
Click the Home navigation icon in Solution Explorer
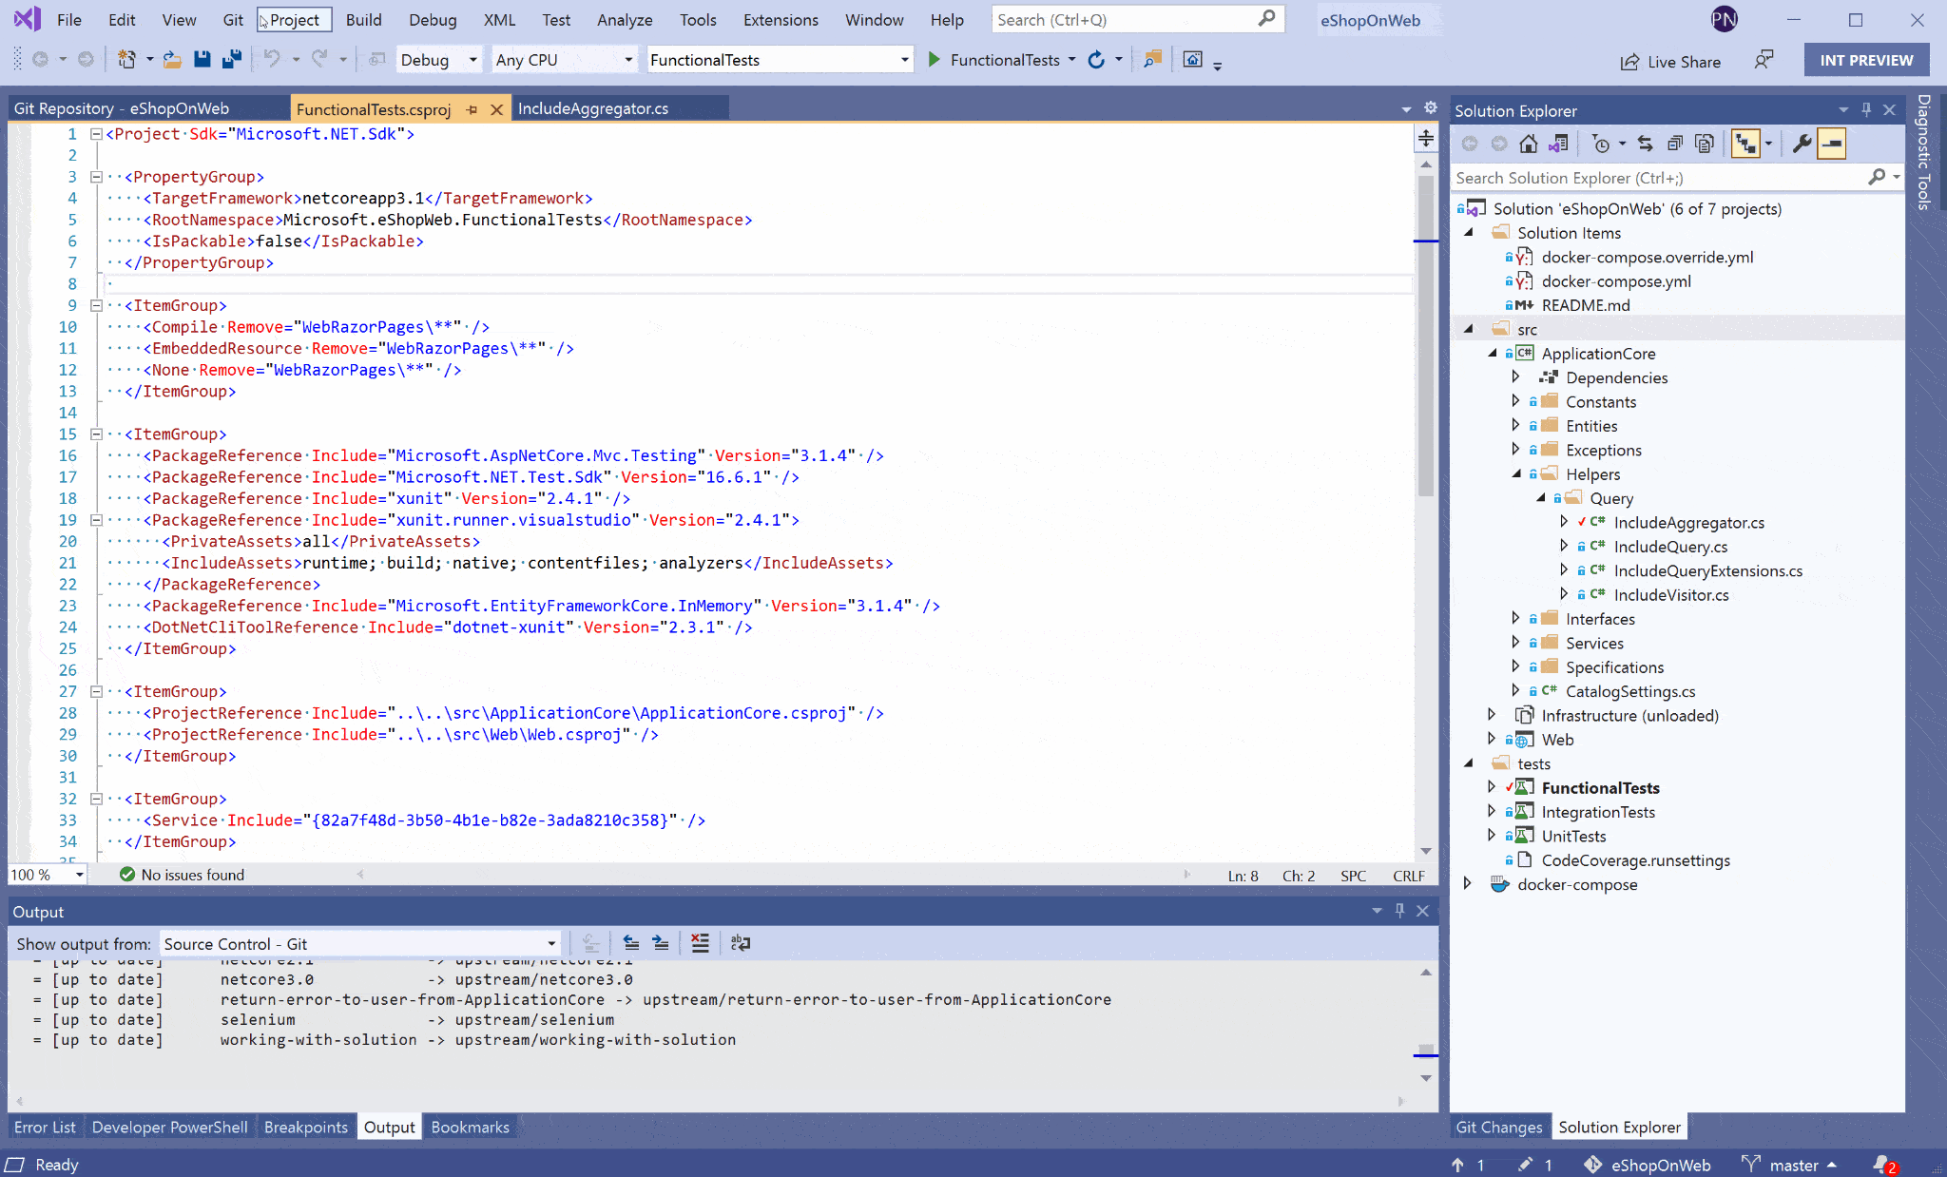coord(1526,144)
